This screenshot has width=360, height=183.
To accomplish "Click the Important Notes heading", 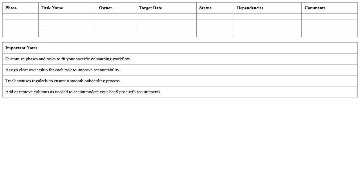I will click(21, 48).
